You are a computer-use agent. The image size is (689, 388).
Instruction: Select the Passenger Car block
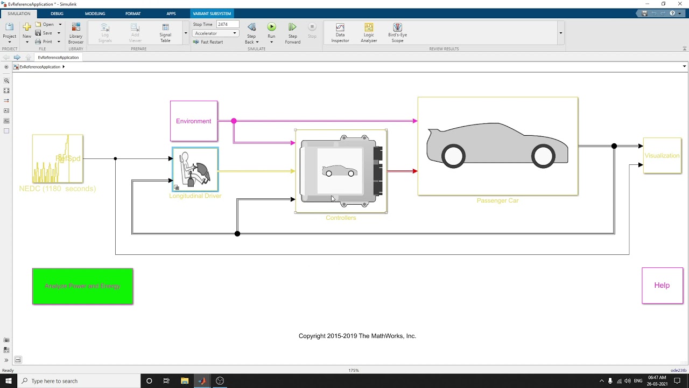[x=498, y=146]
